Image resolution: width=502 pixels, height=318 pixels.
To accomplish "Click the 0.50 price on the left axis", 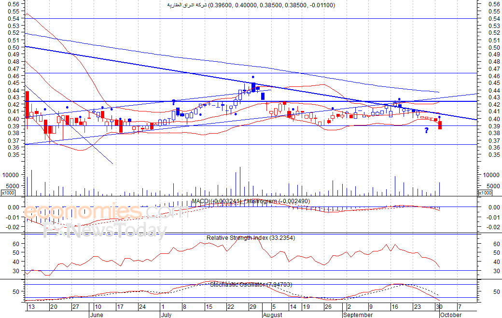I will 14,47.
